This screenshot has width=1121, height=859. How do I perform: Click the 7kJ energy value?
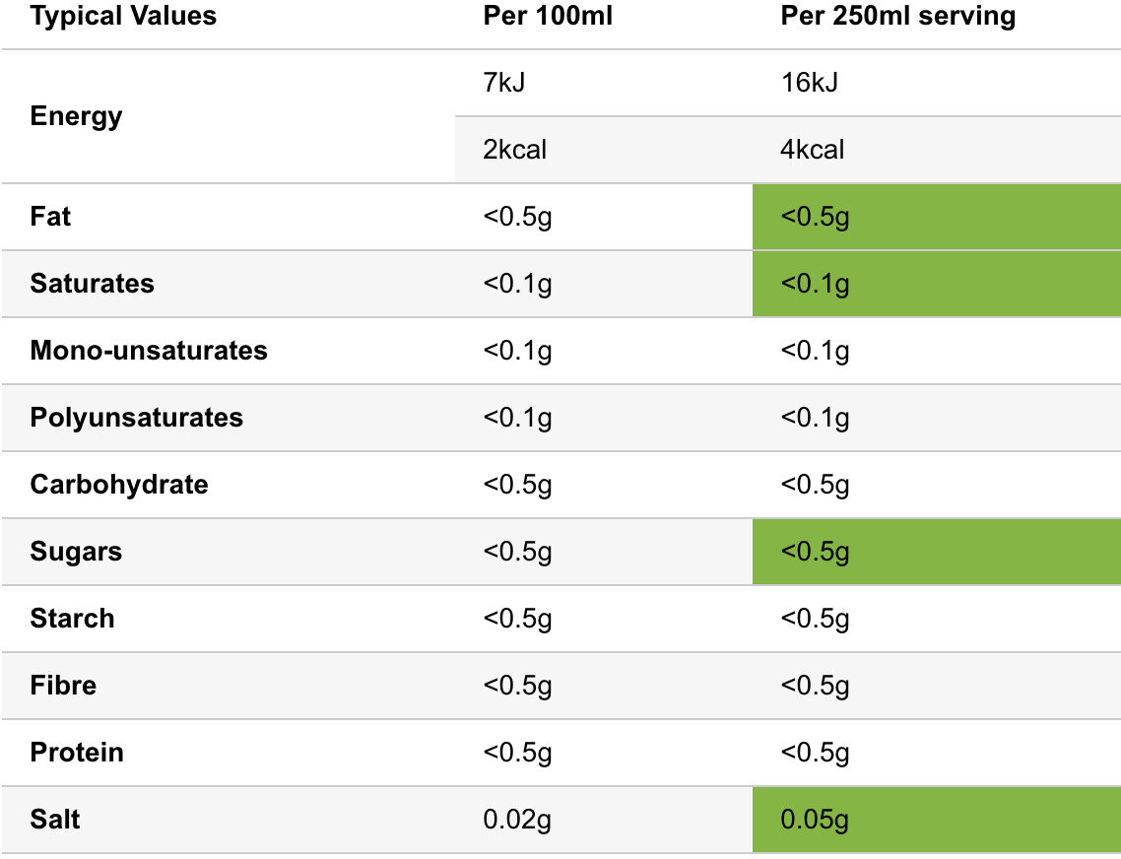click(x=504, y=83)
